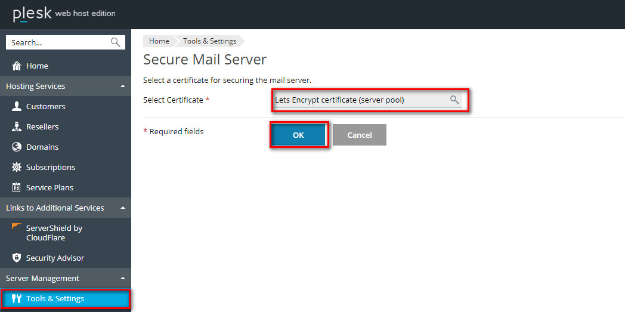The height and width of the screenshot is (312, 625).
Task: Collapse the Server Management section
Action: [x=123, y=278]
